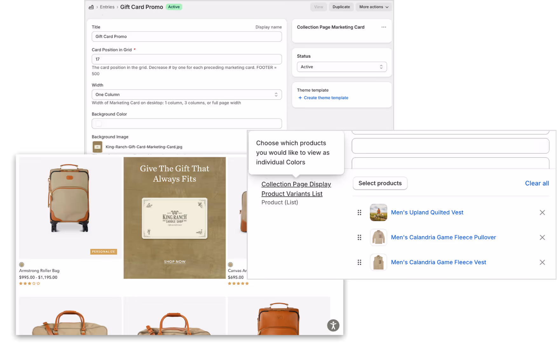This screenshot has width=557, height=346.
Task: Open Men's Calandria Game Fleece Pullover link
Action: (443, 237)
